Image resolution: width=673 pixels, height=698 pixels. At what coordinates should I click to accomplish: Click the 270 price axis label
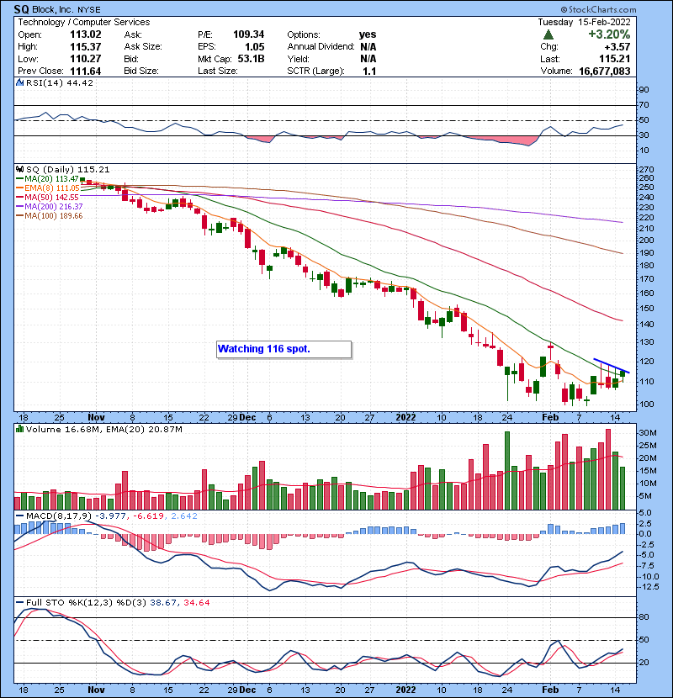[646, 170]
